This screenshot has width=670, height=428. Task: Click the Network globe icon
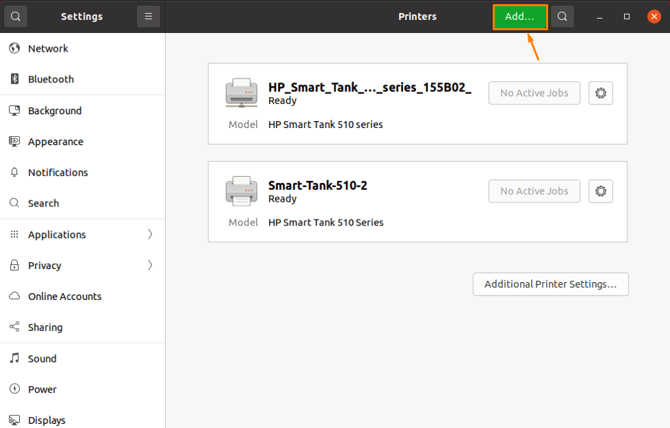(x=14, y=48)
